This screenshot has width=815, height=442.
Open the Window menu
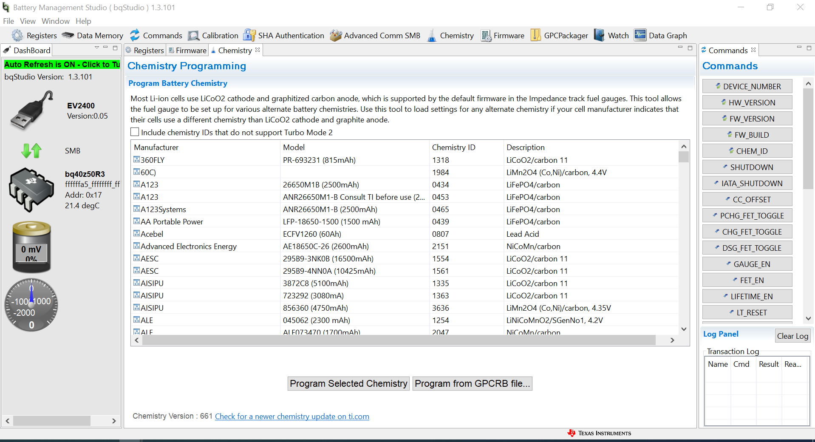(x=56, y=21)
